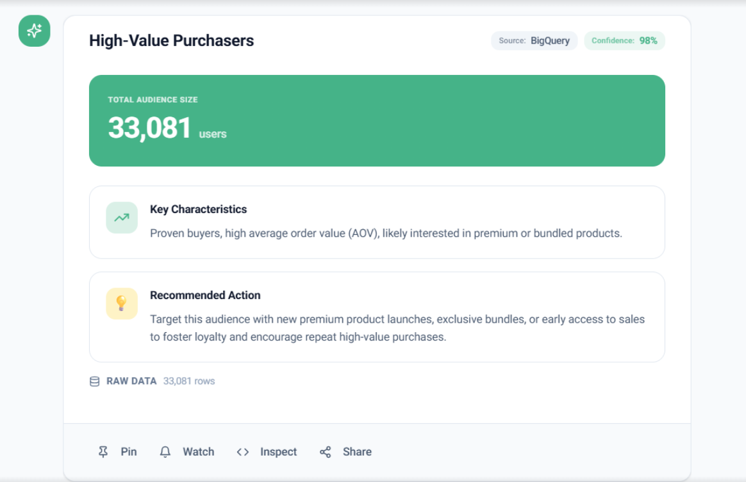Expand the RAW DATA section
The image size is (746, 482).
131,382
